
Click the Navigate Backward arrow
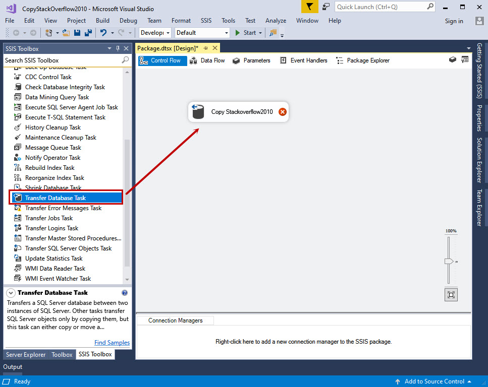[x=15, y=32]
